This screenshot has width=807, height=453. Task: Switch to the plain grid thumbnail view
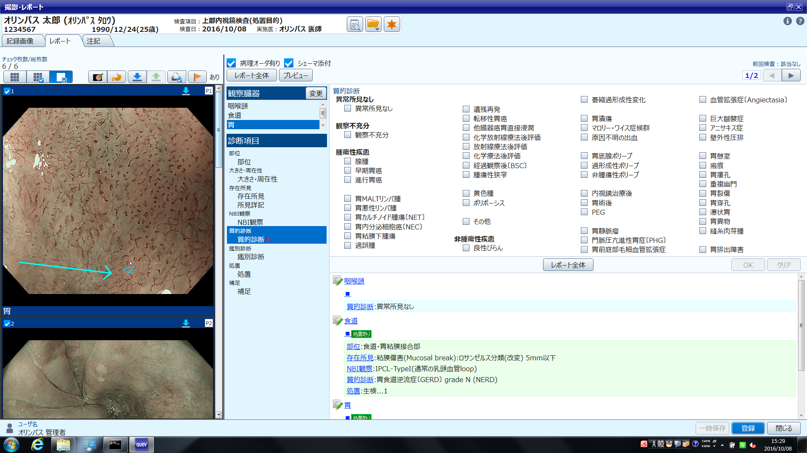pyautogui.click(x=15, y=77)
